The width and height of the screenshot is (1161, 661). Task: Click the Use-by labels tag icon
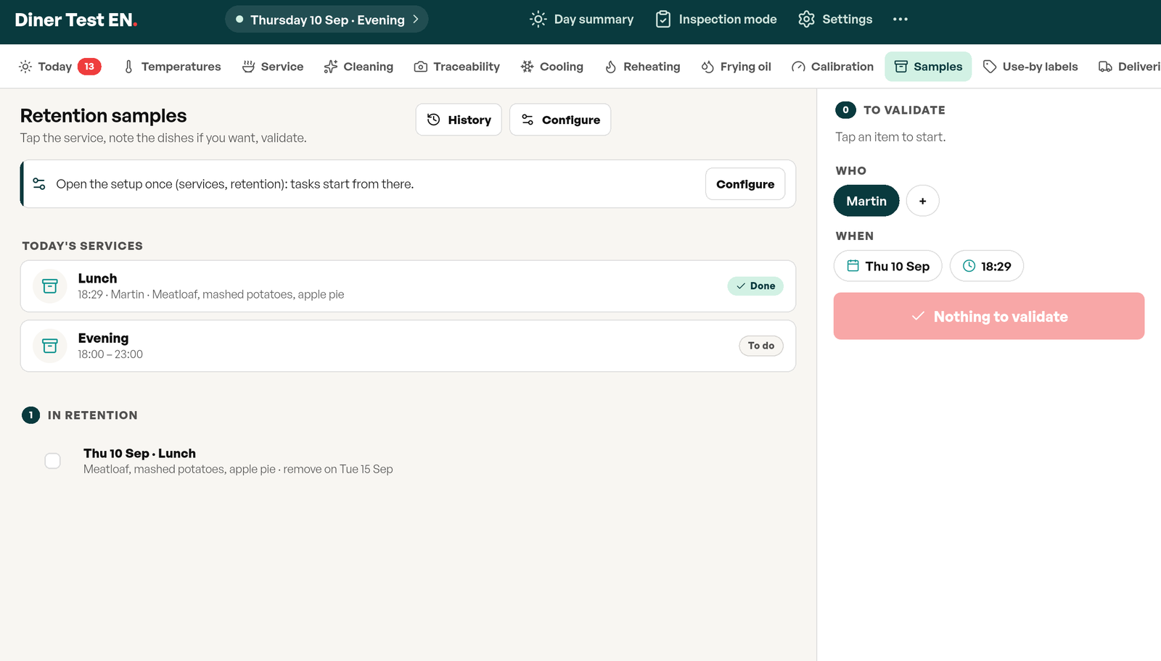pyautogui.click(x=990, y=67)
